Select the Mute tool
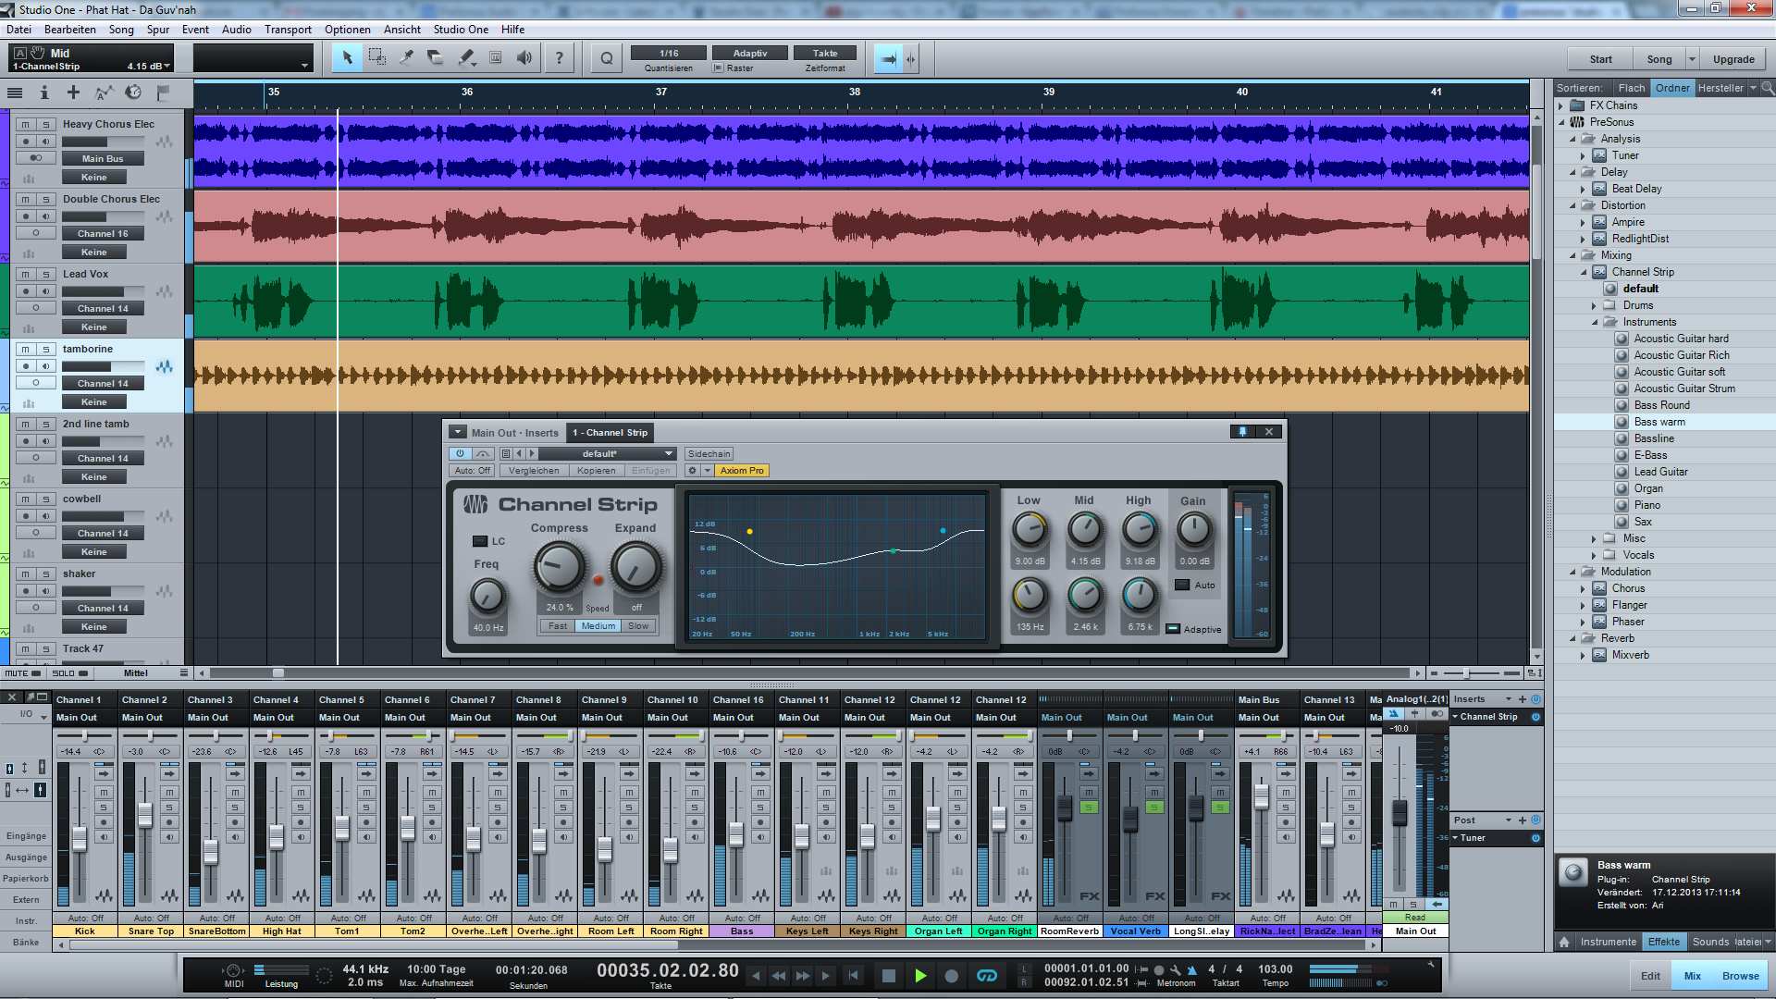1776x999 pixels. (495, 57)
